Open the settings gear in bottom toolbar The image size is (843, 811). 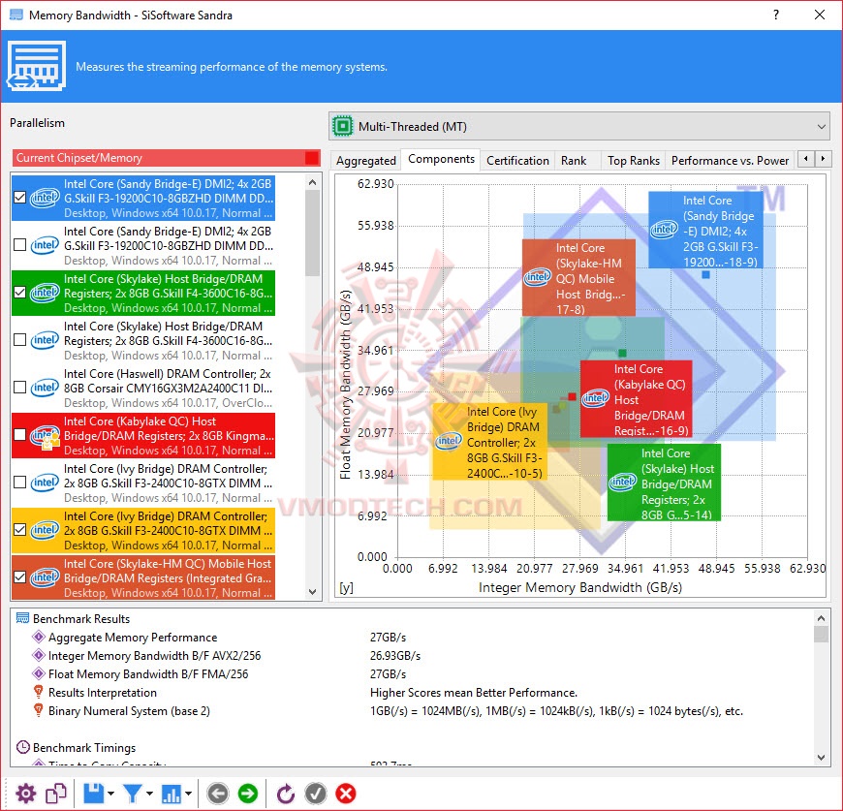[25, 794]
